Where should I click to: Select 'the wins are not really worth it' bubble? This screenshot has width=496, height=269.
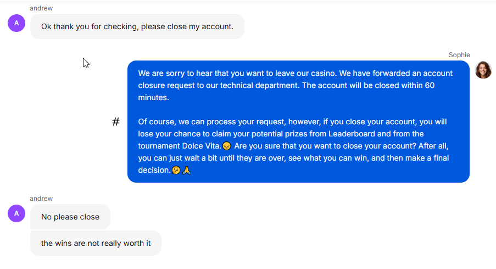pos(96,243)
